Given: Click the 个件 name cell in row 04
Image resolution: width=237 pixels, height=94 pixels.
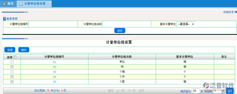Looking at the screenshot, I should 122,77.
